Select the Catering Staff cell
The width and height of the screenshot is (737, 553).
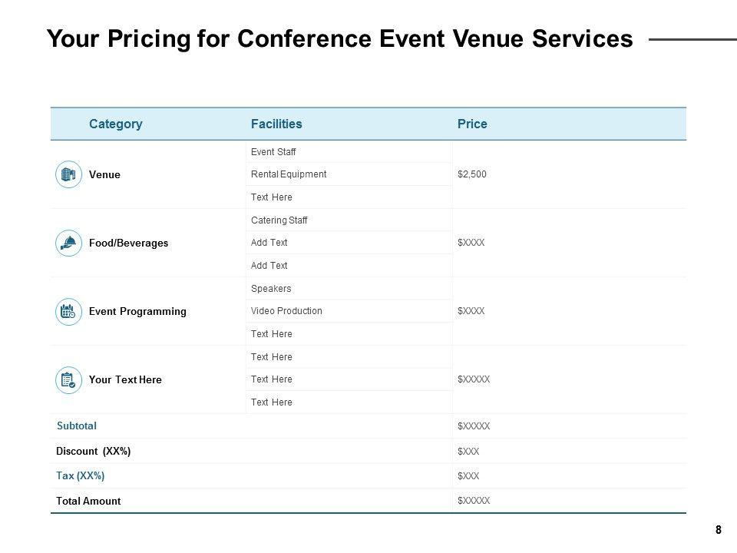279,220
